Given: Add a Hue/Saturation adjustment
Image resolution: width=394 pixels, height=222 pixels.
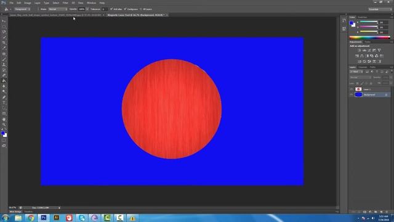Looking at the screenshot, I should [357, 56].
